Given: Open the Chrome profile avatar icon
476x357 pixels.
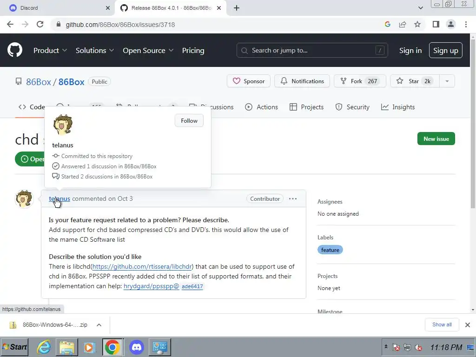Looking at the screenshot, I should [451, 25].
